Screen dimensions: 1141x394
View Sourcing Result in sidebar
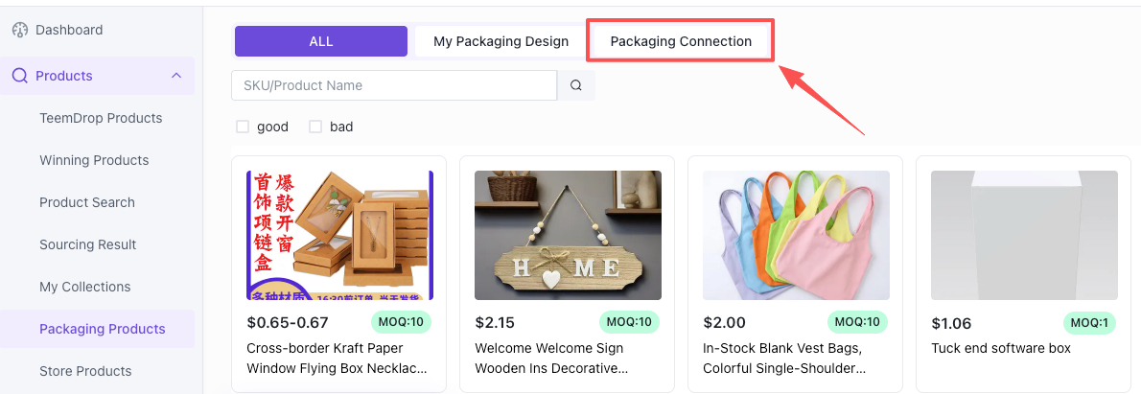(88, 244)
